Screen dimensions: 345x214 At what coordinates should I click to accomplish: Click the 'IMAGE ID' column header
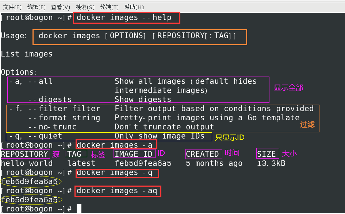click(x=134, y=154)
